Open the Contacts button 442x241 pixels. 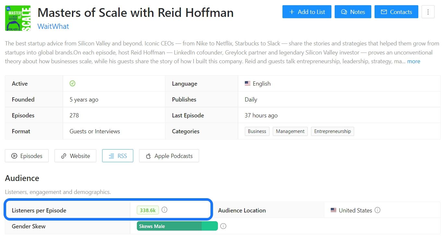pyautogui.click(x=396, y=12)
